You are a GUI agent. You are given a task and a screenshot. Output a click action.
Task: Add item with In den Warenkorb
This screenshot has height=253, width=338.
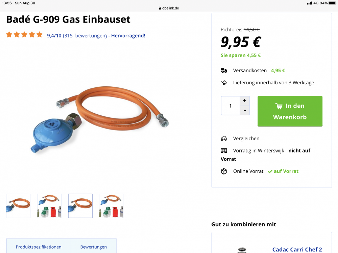pyautogui.click(x=290, y=111)
